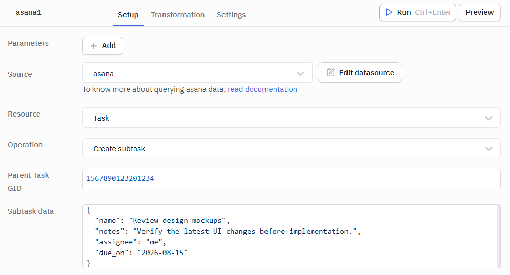Click the Operation label
The image size is (510, 275).
25,145
